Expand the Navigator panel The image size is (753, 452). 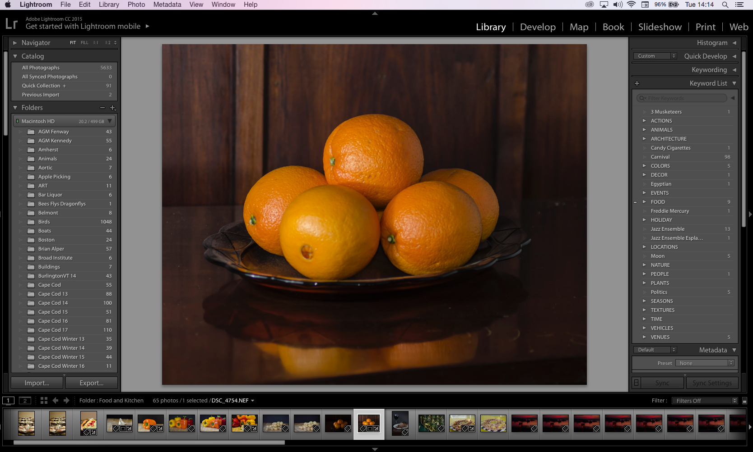coord(15,43)
